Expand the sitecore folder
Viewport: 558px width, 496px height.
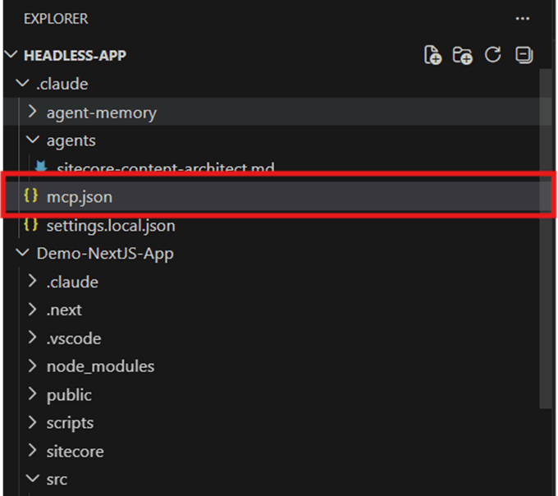[x=33, y=451]
